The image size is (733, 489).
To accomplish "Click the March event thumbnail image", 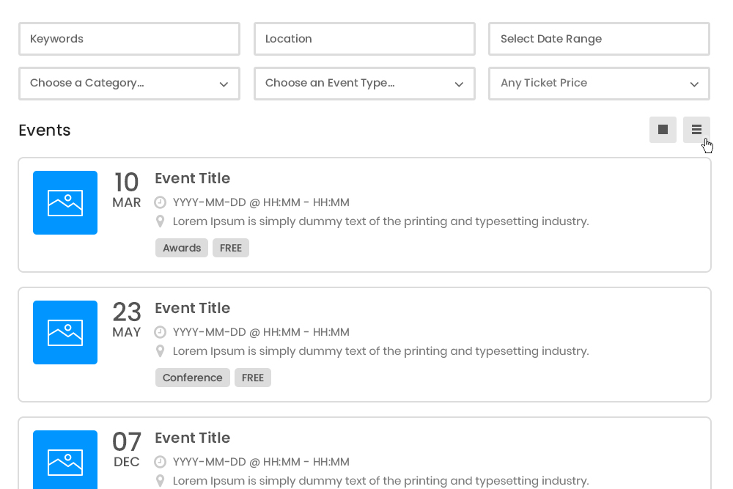I will [x=65, y=202].
